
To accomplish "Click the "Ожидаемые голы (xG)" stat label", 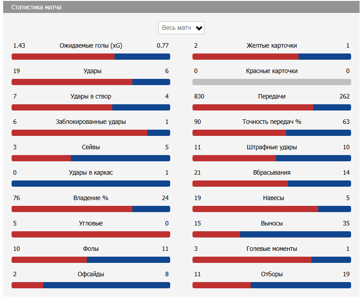I will tap(91, 45).
